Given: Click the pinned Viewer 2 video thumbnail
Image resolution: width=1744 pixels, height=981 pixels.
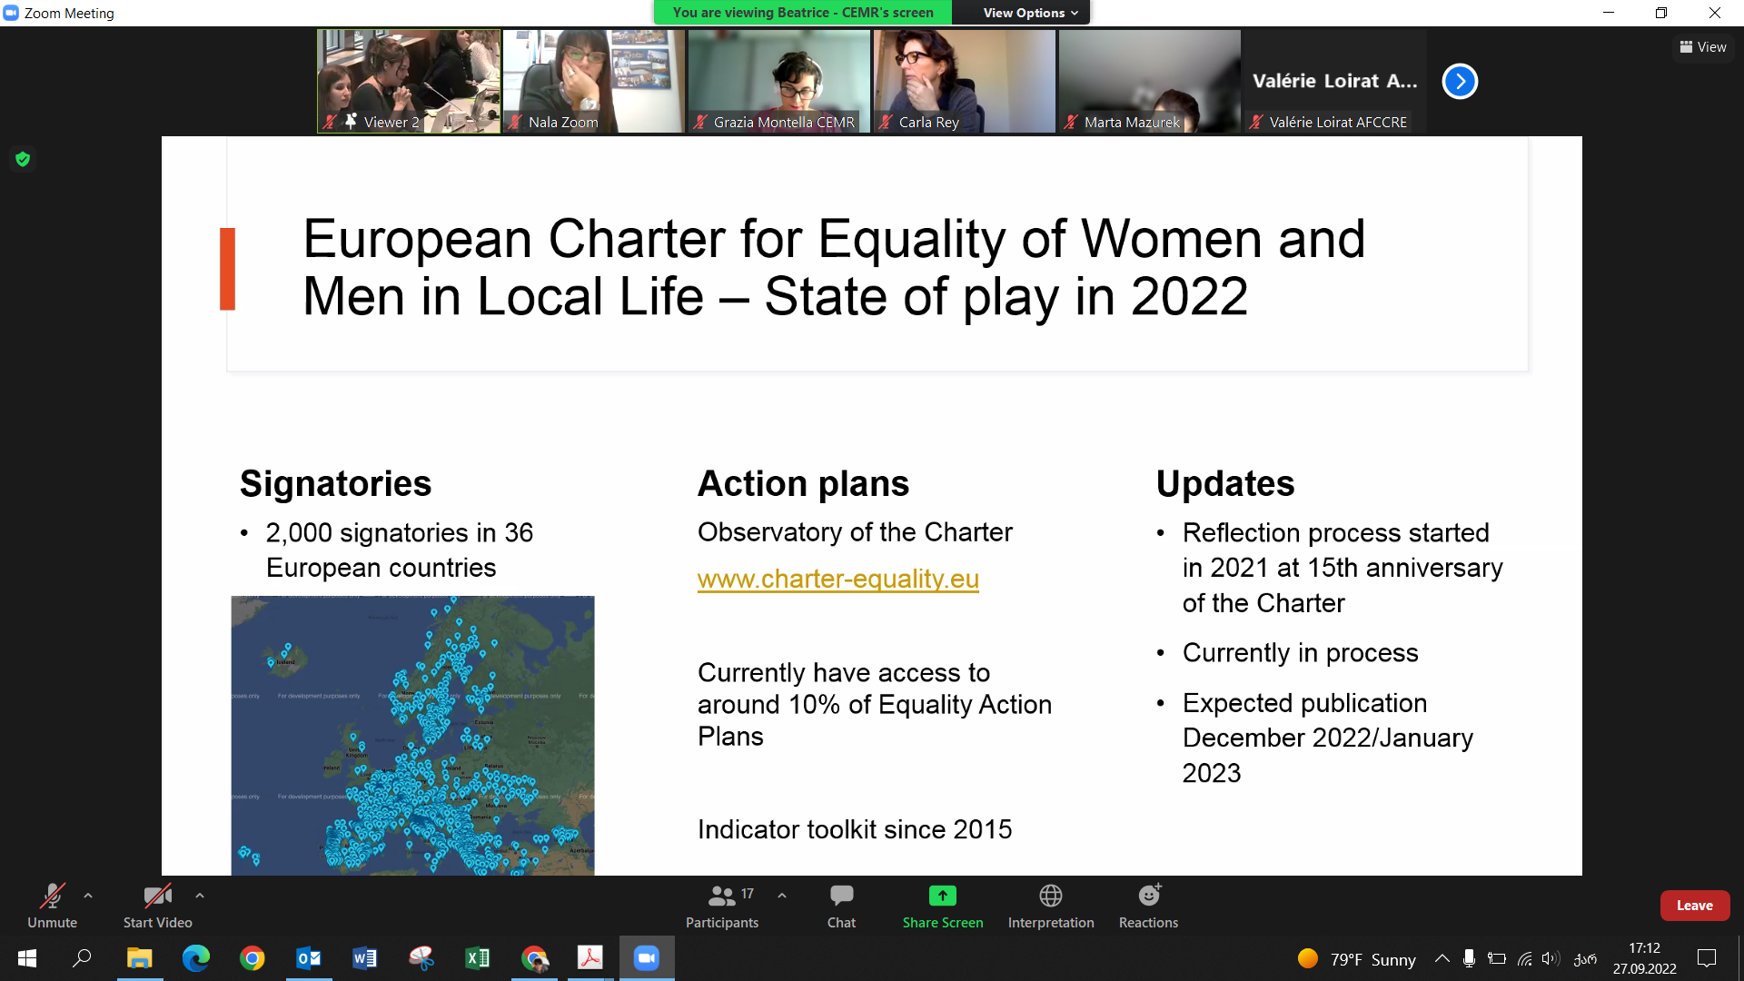Looking at the screenshot, I should [x=409, y=82].
